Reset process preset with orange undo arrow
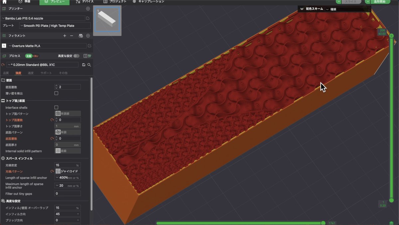This screenshot has height=225, width=399. point(3,65)
